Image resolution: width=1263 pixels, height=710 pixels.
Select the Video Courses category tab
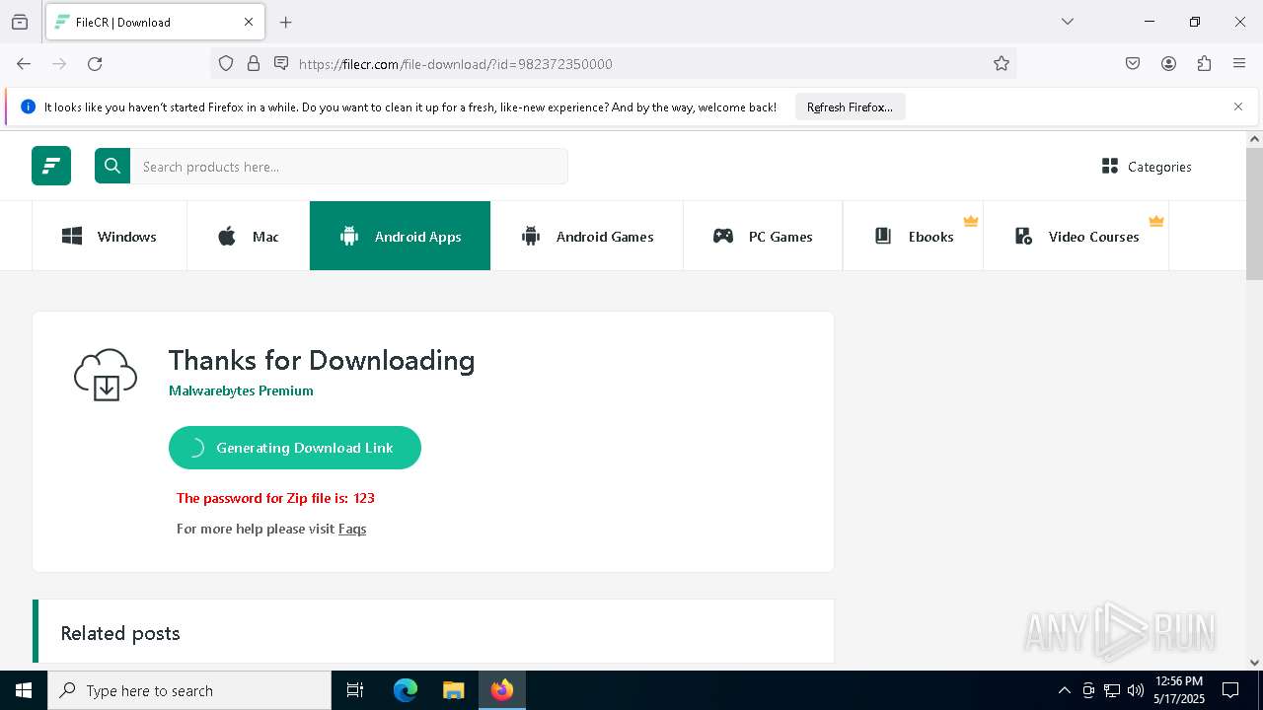pos(1076,236)
